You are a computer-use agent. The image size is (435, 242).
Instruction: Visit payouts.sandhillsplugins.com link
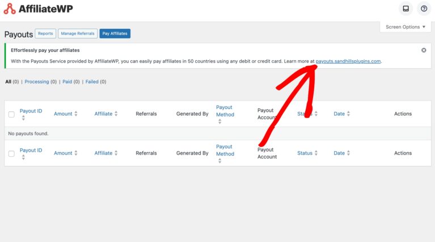pos(348,61)
